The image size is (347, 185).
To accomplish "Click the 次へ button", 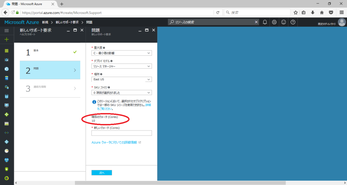I will 102,172.
